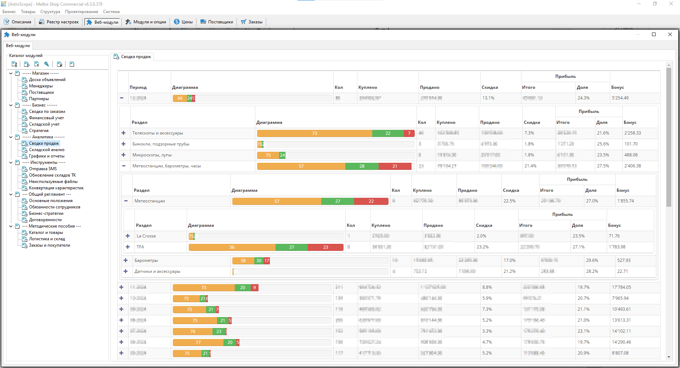Open the Цены toolbar item
This screenshot has height=368, width=680.
click(x=183, y=22)
